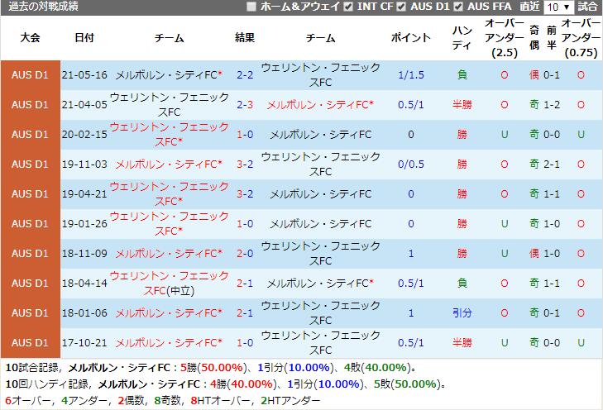
Task: Select home team ウェリントン・フェニックスFC on 20-02-15
Action: coord(169,135)
